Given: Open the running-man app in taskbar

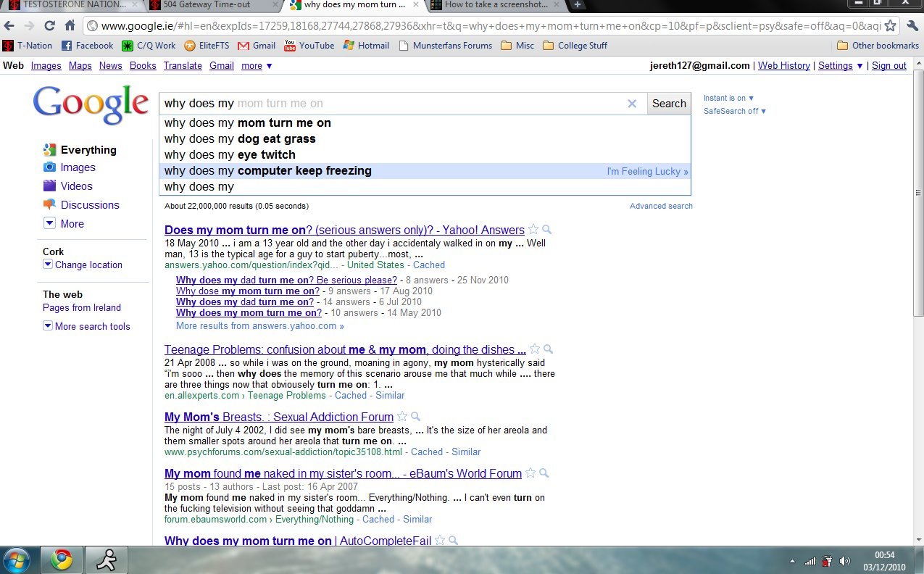Looking at the screenshot, I should click(x=107, y=559).
